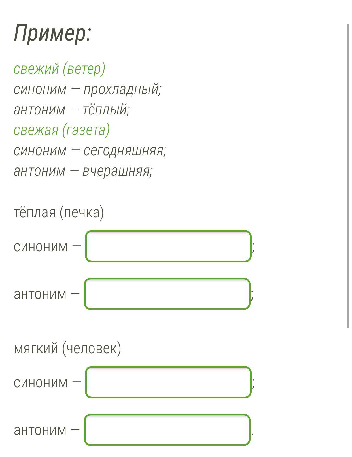Click the синоним label under мягкий (человек)
Viewport: 352px width, 457px height.
pyautogui.click(x=41, y=382)
